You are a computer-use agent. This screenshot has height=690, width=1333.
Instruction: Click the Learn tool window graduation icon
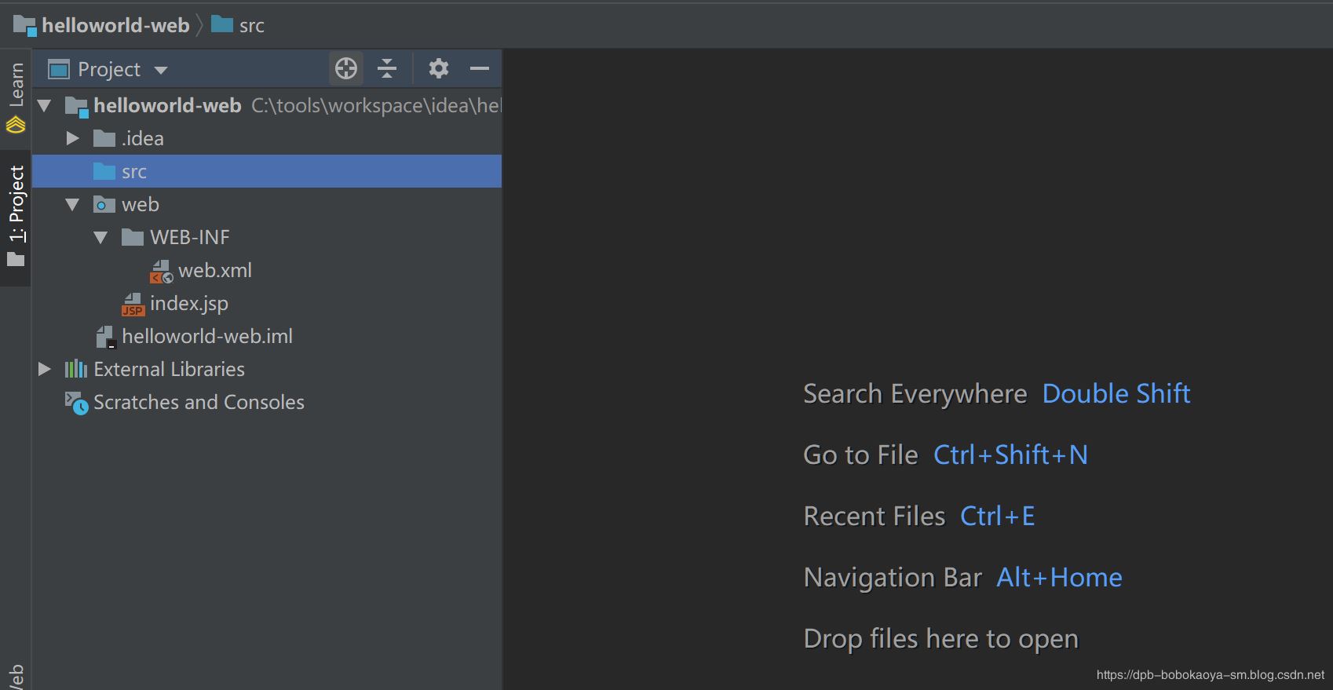coord(16,125)
